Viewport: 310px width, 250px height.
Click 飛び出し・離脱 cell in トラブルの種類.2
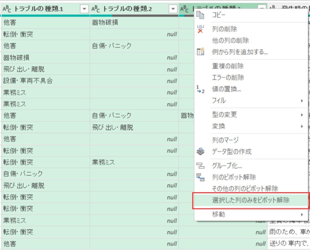(x=134, y=127)
